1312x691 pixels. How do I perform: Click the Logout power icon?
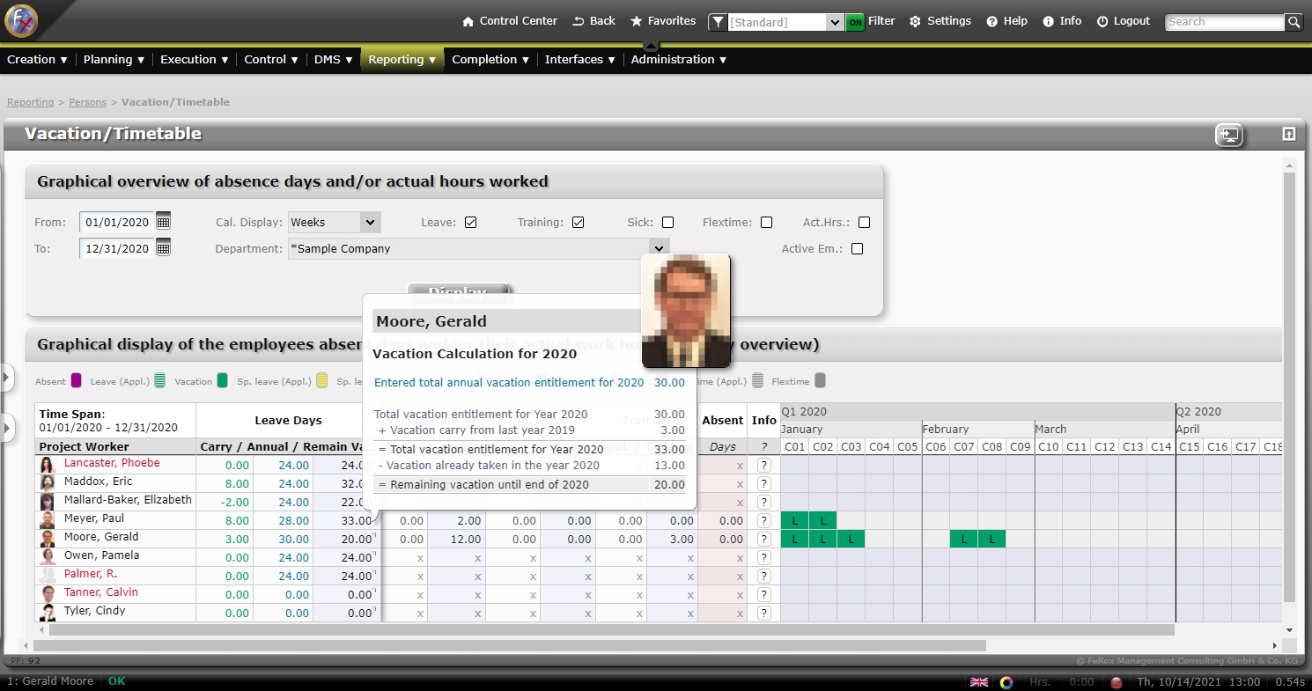point(1102,21)
